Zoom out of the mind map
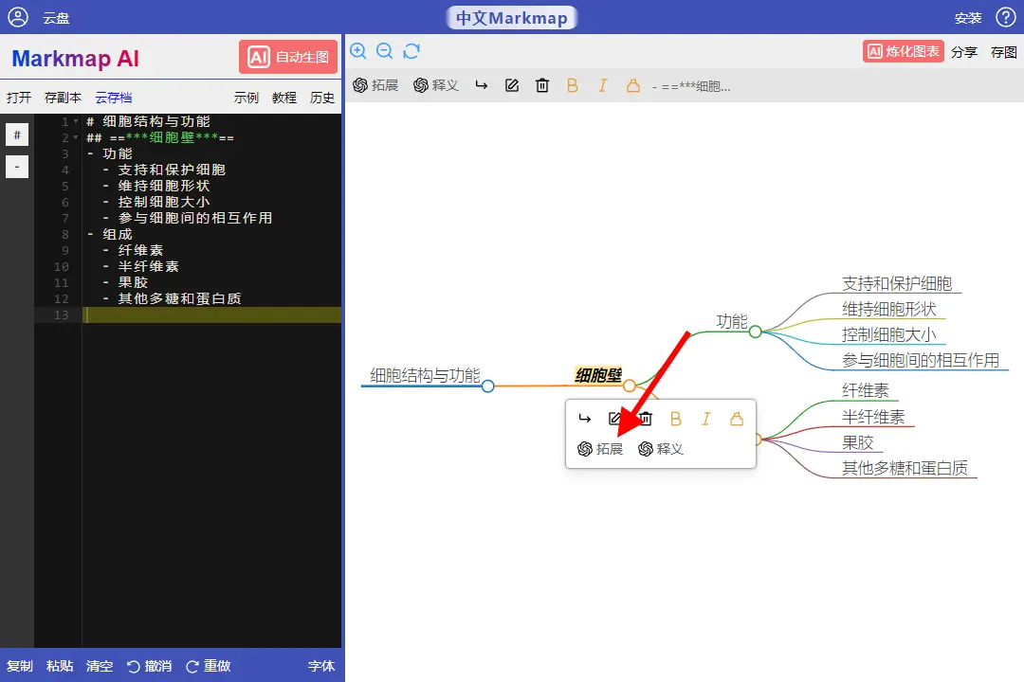 click(385, 51)
